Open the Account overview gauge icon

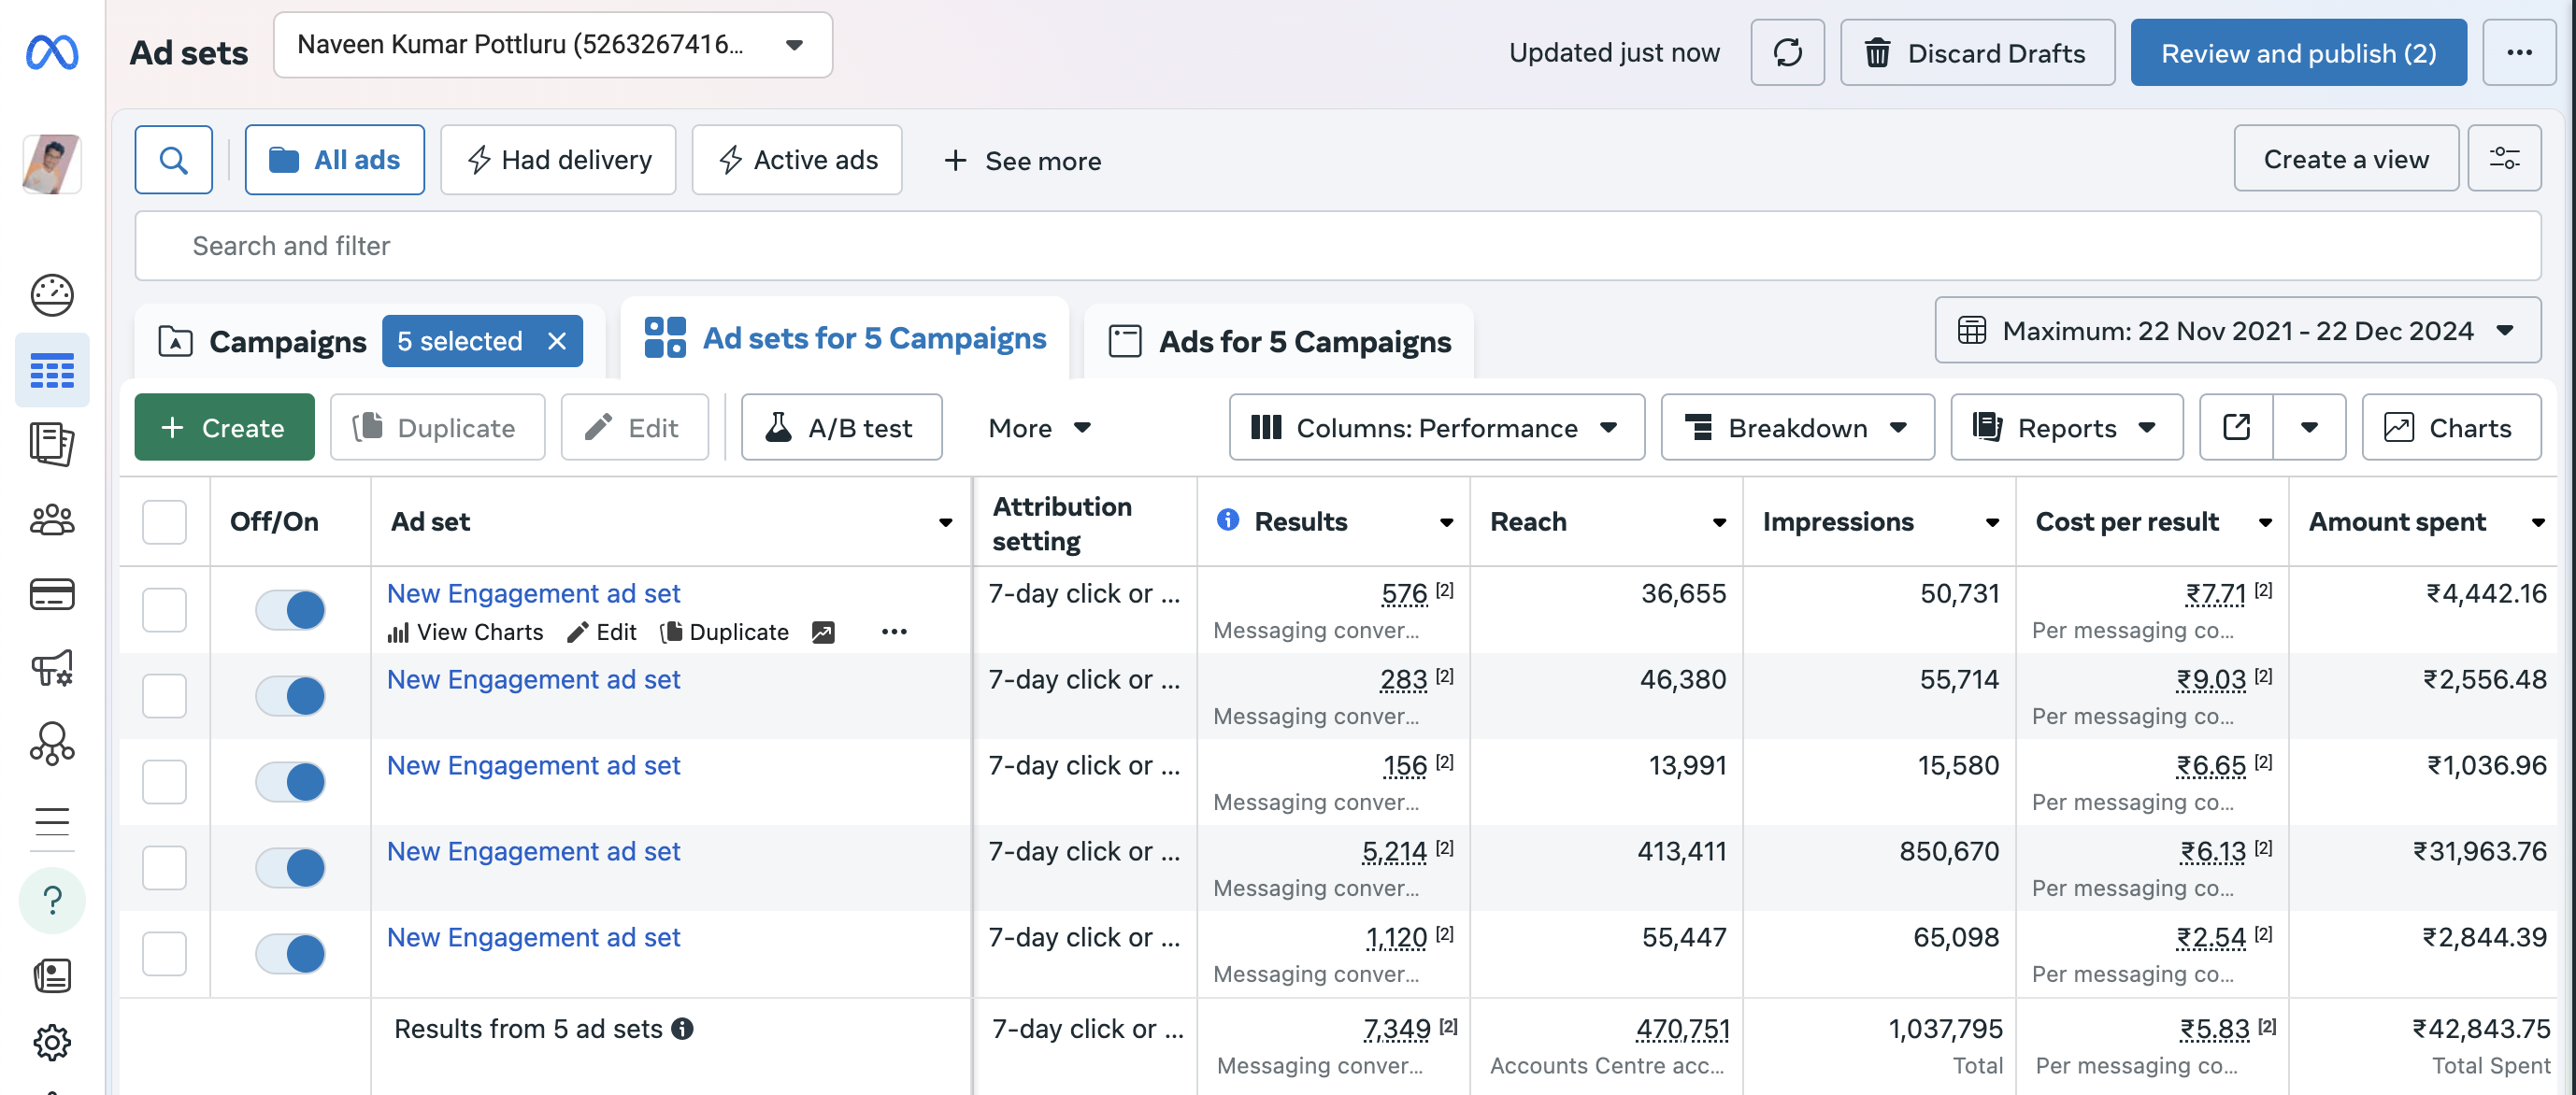pyautogui.click(x=52, y=295)
